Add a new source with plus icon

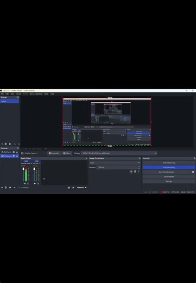point(2,188)
